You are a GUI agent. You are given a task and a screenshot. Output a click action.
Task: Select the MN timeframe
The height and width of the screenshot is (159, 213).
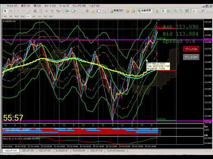pyautogui.click(x=51, y=16)
